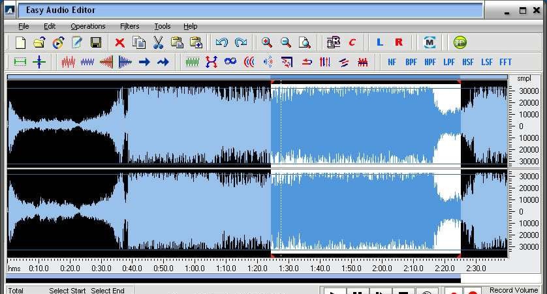Click the Redo arrow icon
This screenshot has height=294, width=547.
click(241, 43)
